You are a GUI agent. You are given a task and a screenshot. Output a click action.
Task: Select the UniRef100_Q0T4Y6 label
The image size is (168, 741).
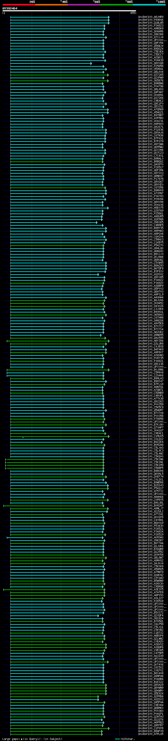pos(151,665)
